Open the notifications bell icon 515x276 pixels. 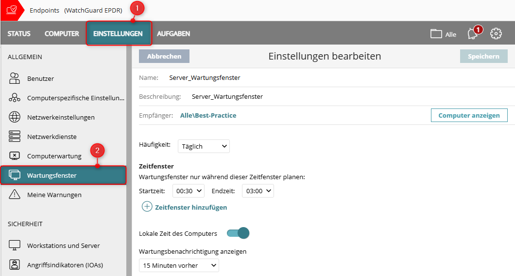point(472,34)
